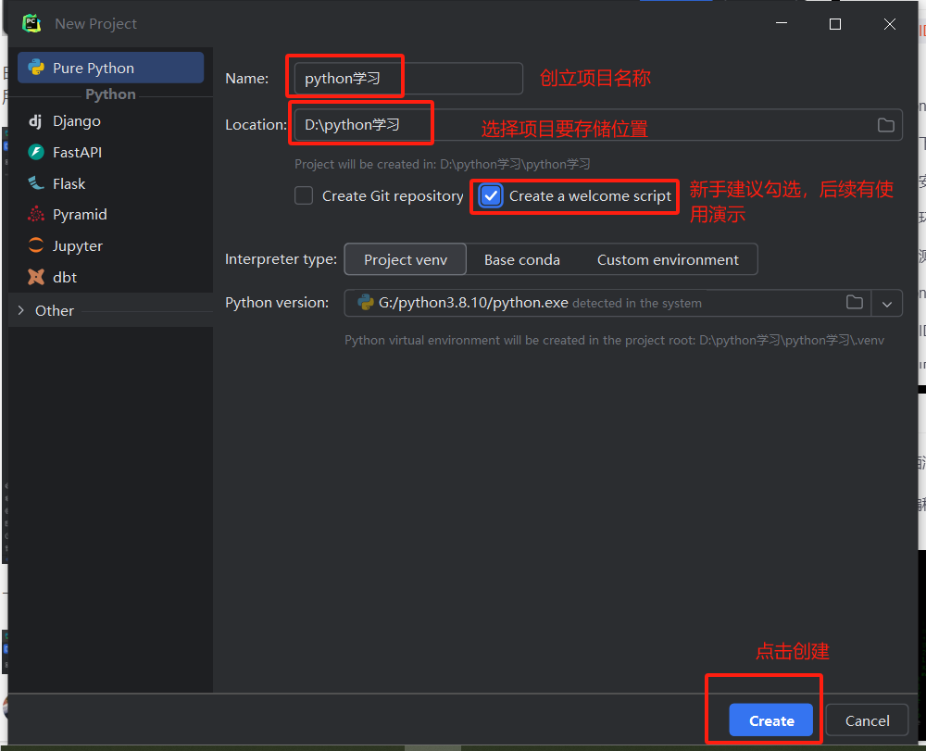Click the Pyramid red dots icon

click(x=36, y=214)
